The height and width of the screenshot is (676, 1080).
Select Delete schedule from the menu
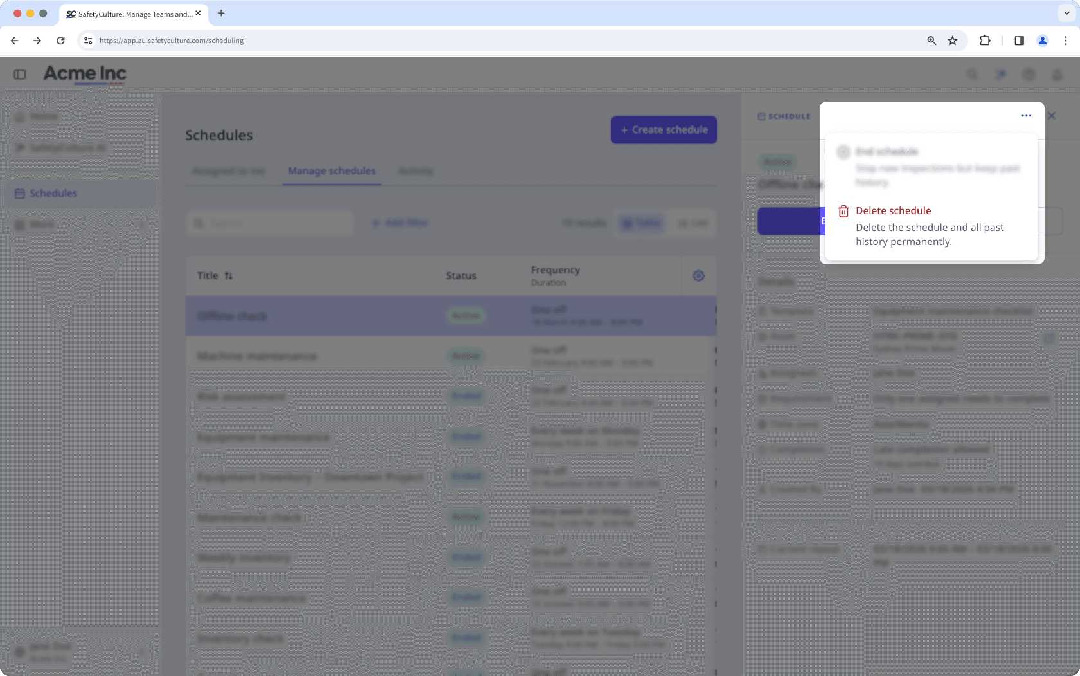pyautogui.click(x=894, y=210)
